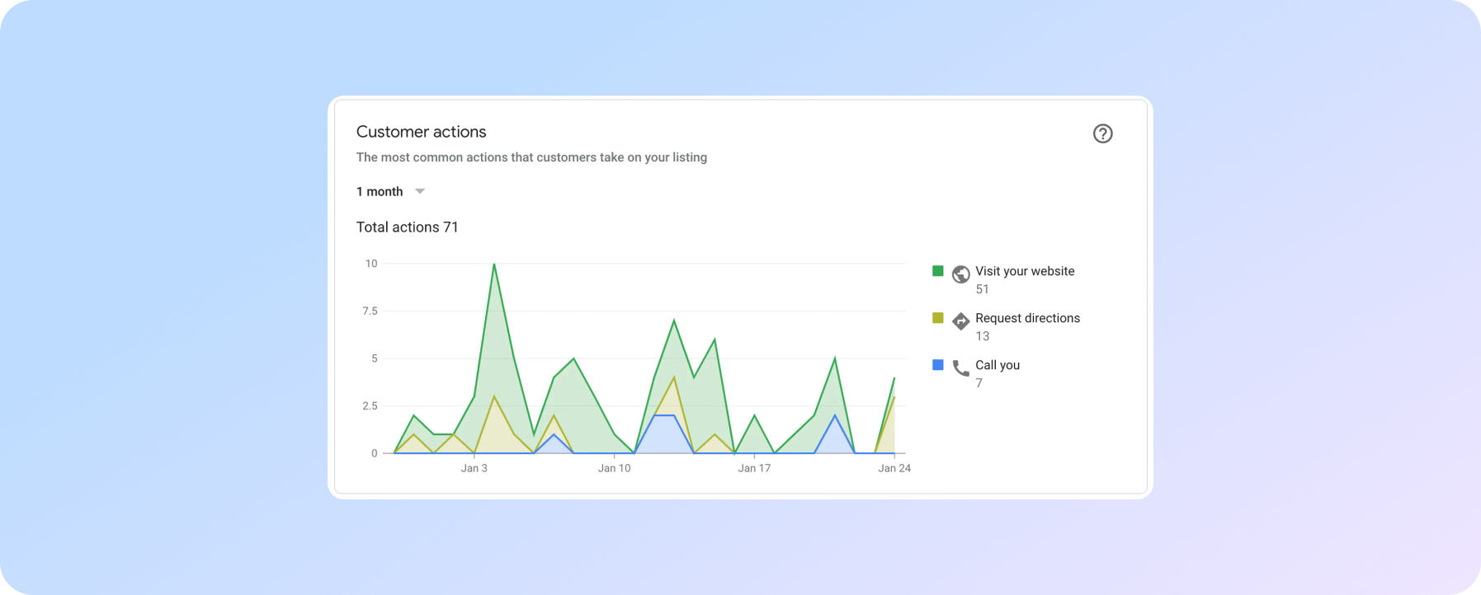Click the Jan 3 axis label
Image resolution: width=1481 pixels, height=595 pixels.
(x=474, y=468)
